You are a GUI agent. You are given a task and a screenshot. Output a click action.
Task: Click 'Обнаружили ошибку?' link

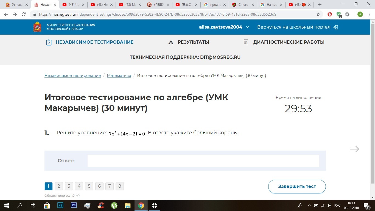pyautogui.click(x=62, y=196)
